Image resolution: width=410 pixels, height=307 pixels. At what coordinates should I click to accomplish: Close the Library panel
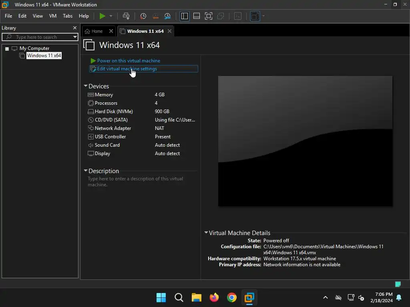[x=75, y=28]
